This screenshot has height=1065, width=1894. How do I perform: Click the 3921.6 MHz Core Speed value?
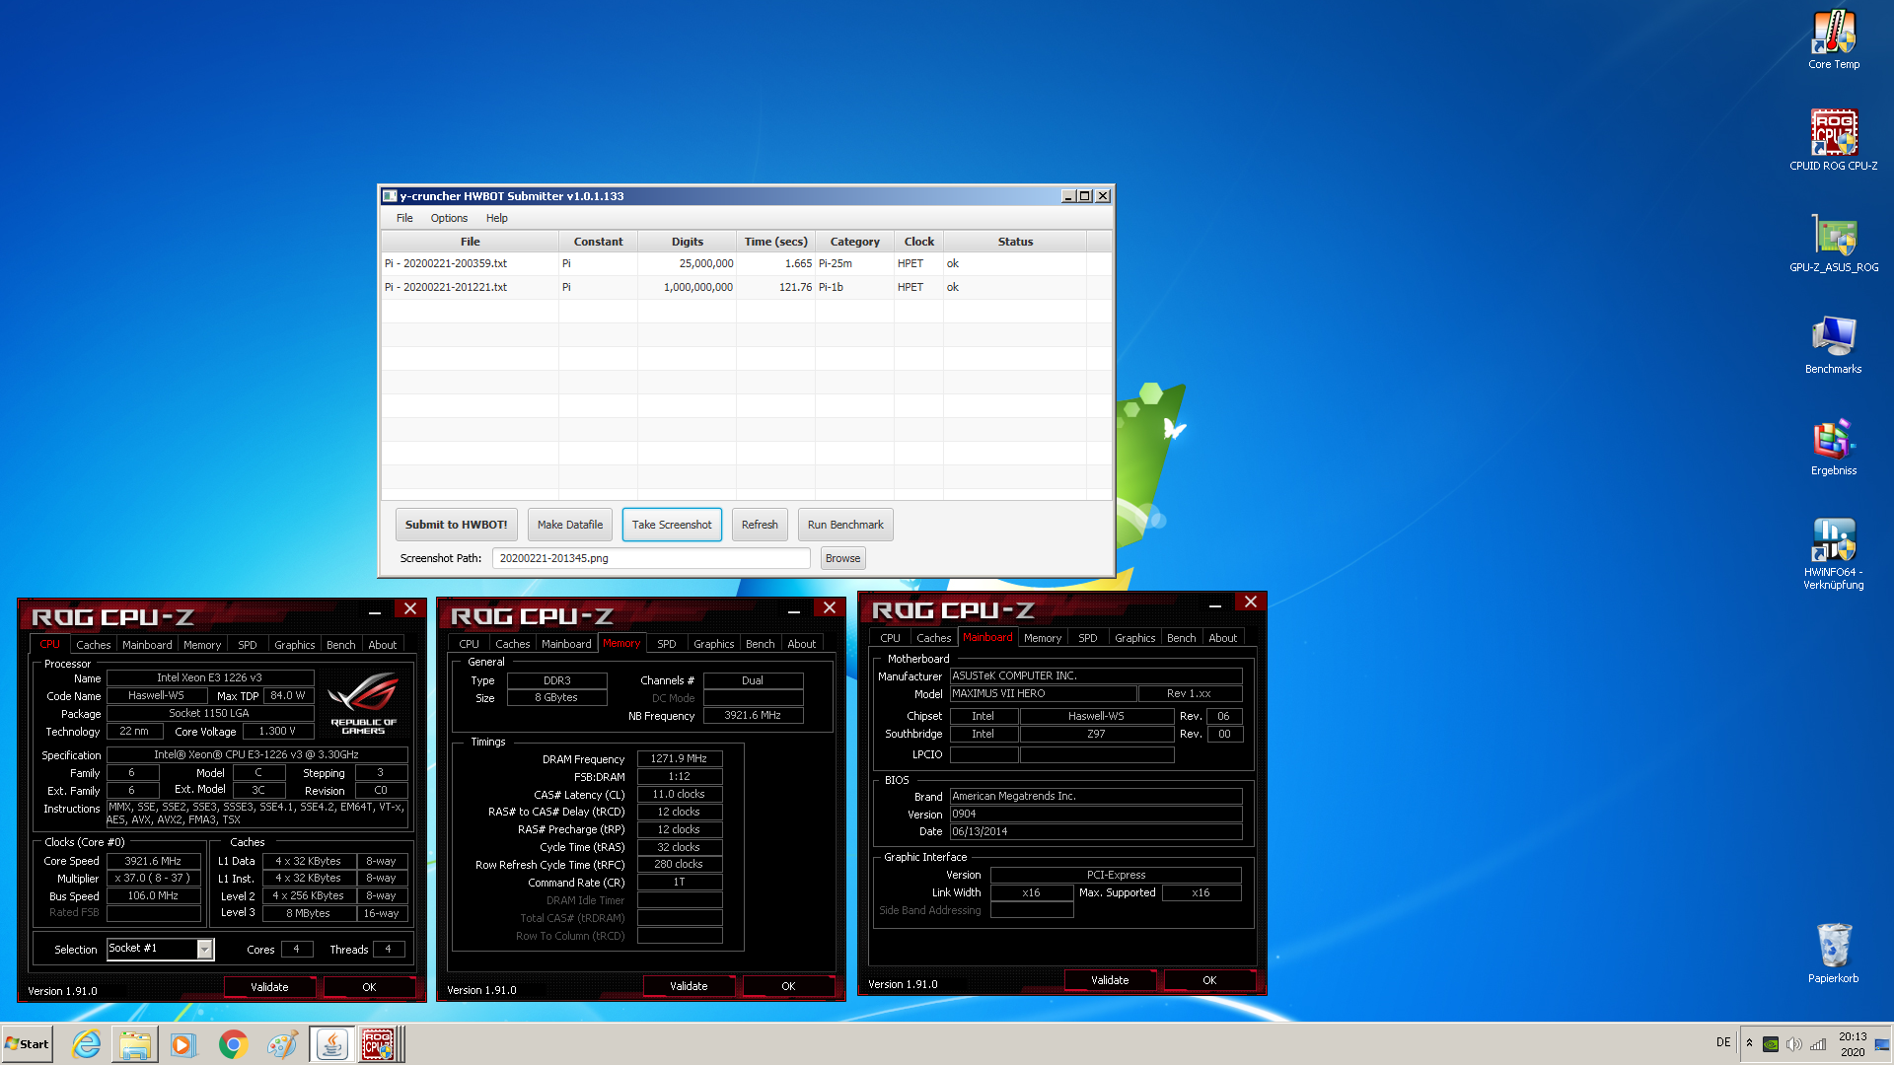point(153,861)
